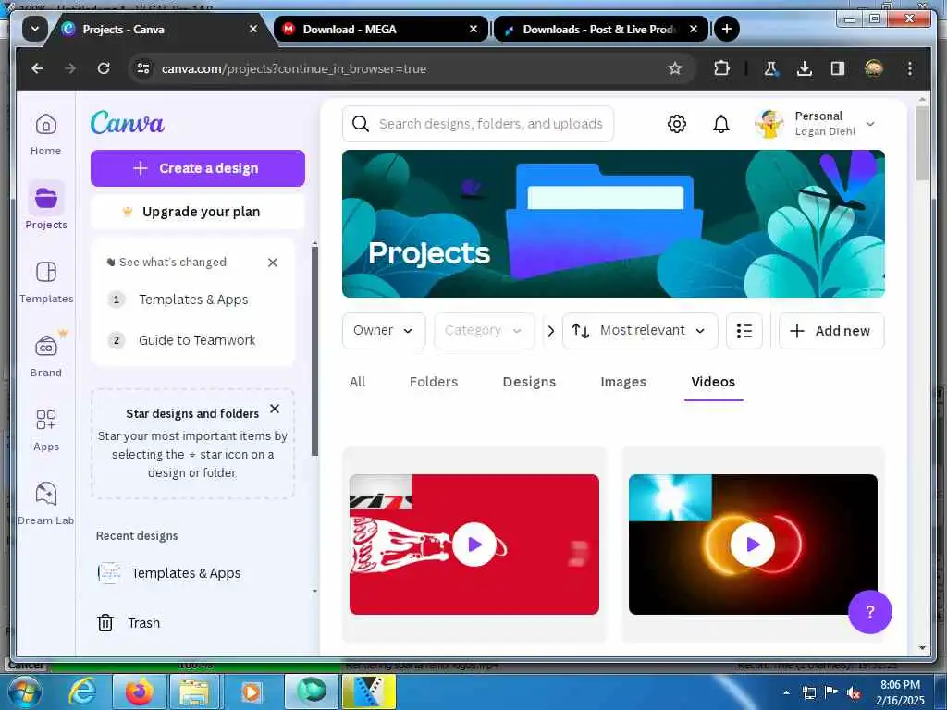Select the Videos tab
947x710 pixels.
(713, 382)
